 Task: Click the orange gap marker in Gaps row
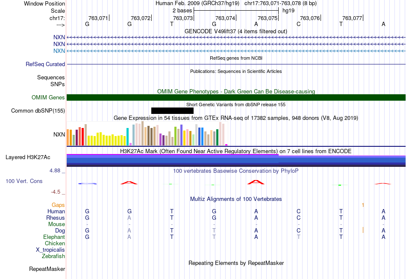(x=363, y=205)
